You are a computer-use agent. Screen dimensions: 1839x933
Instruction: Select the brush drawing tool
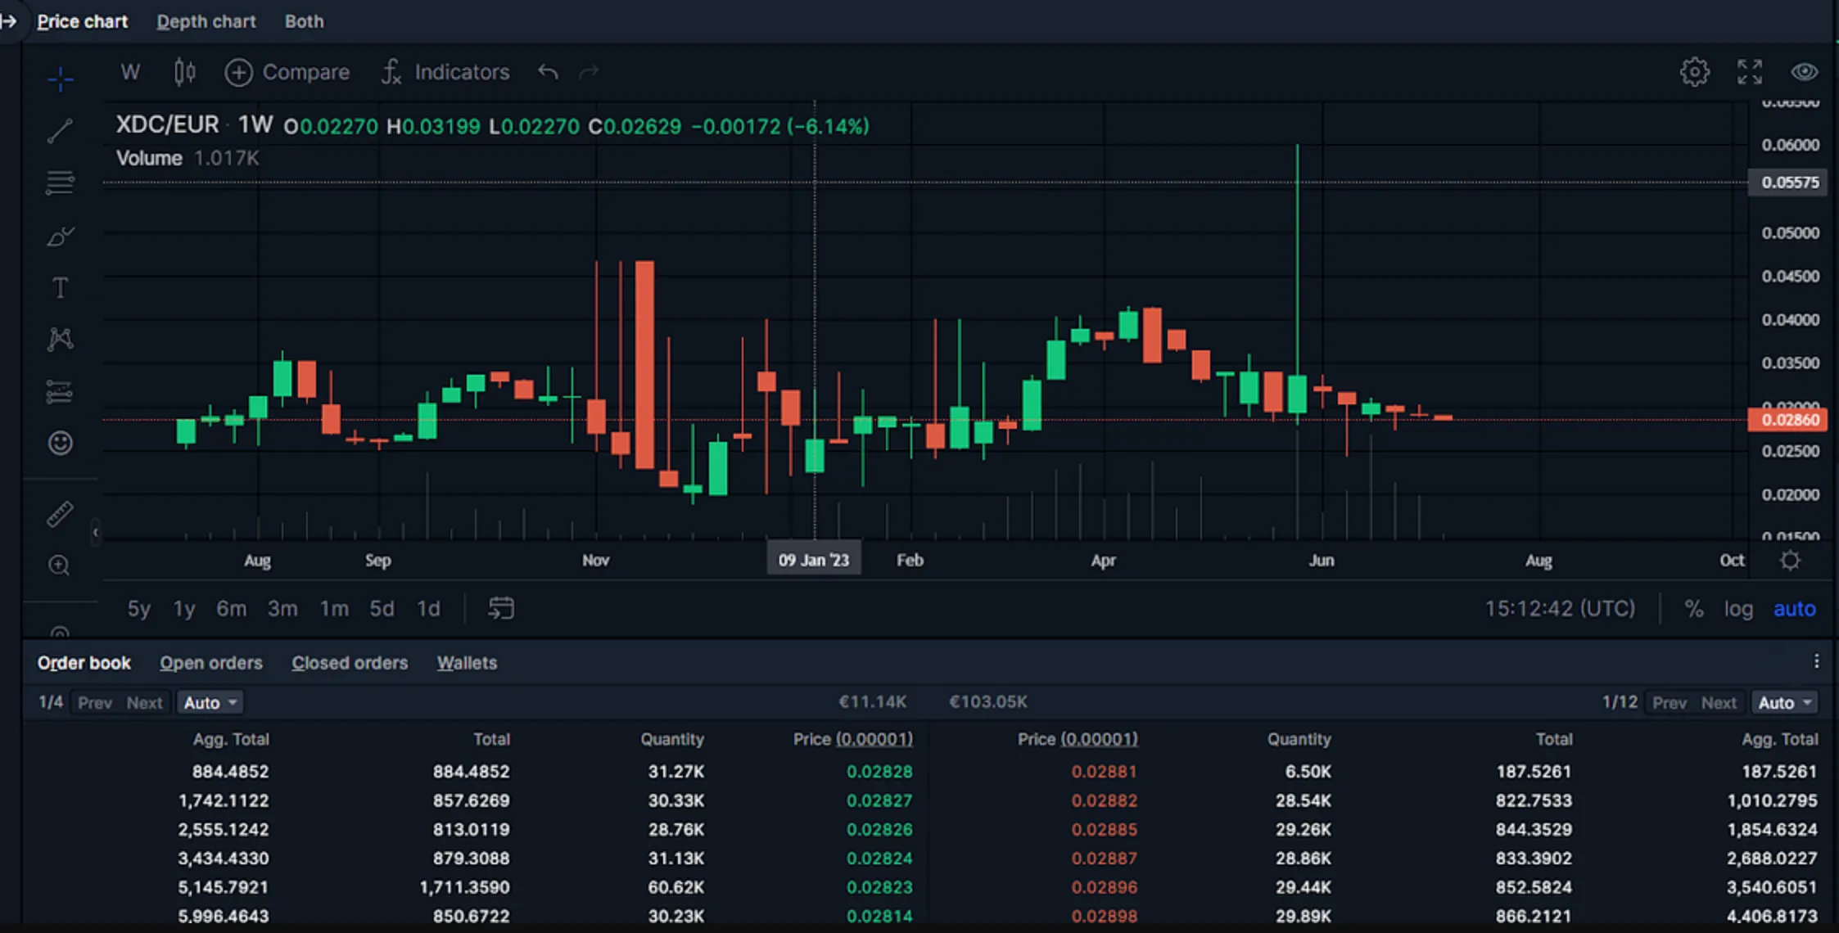point(60,237)
